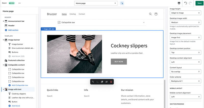Click the text icon beside Cockney slippers block
204x108 pixels.
tap(9, 94)
